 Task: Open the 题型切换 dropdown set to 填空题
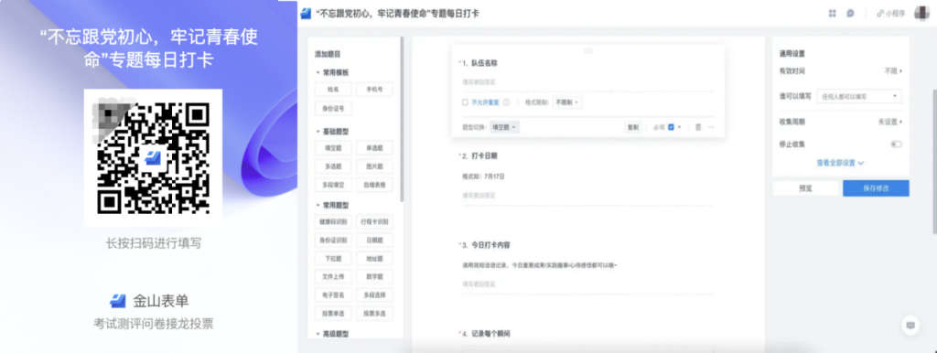[505, 127]
